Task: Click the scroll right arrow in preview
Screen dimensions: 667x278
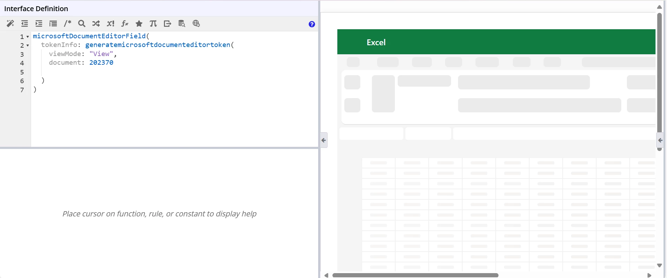Action: coord(649,275)
